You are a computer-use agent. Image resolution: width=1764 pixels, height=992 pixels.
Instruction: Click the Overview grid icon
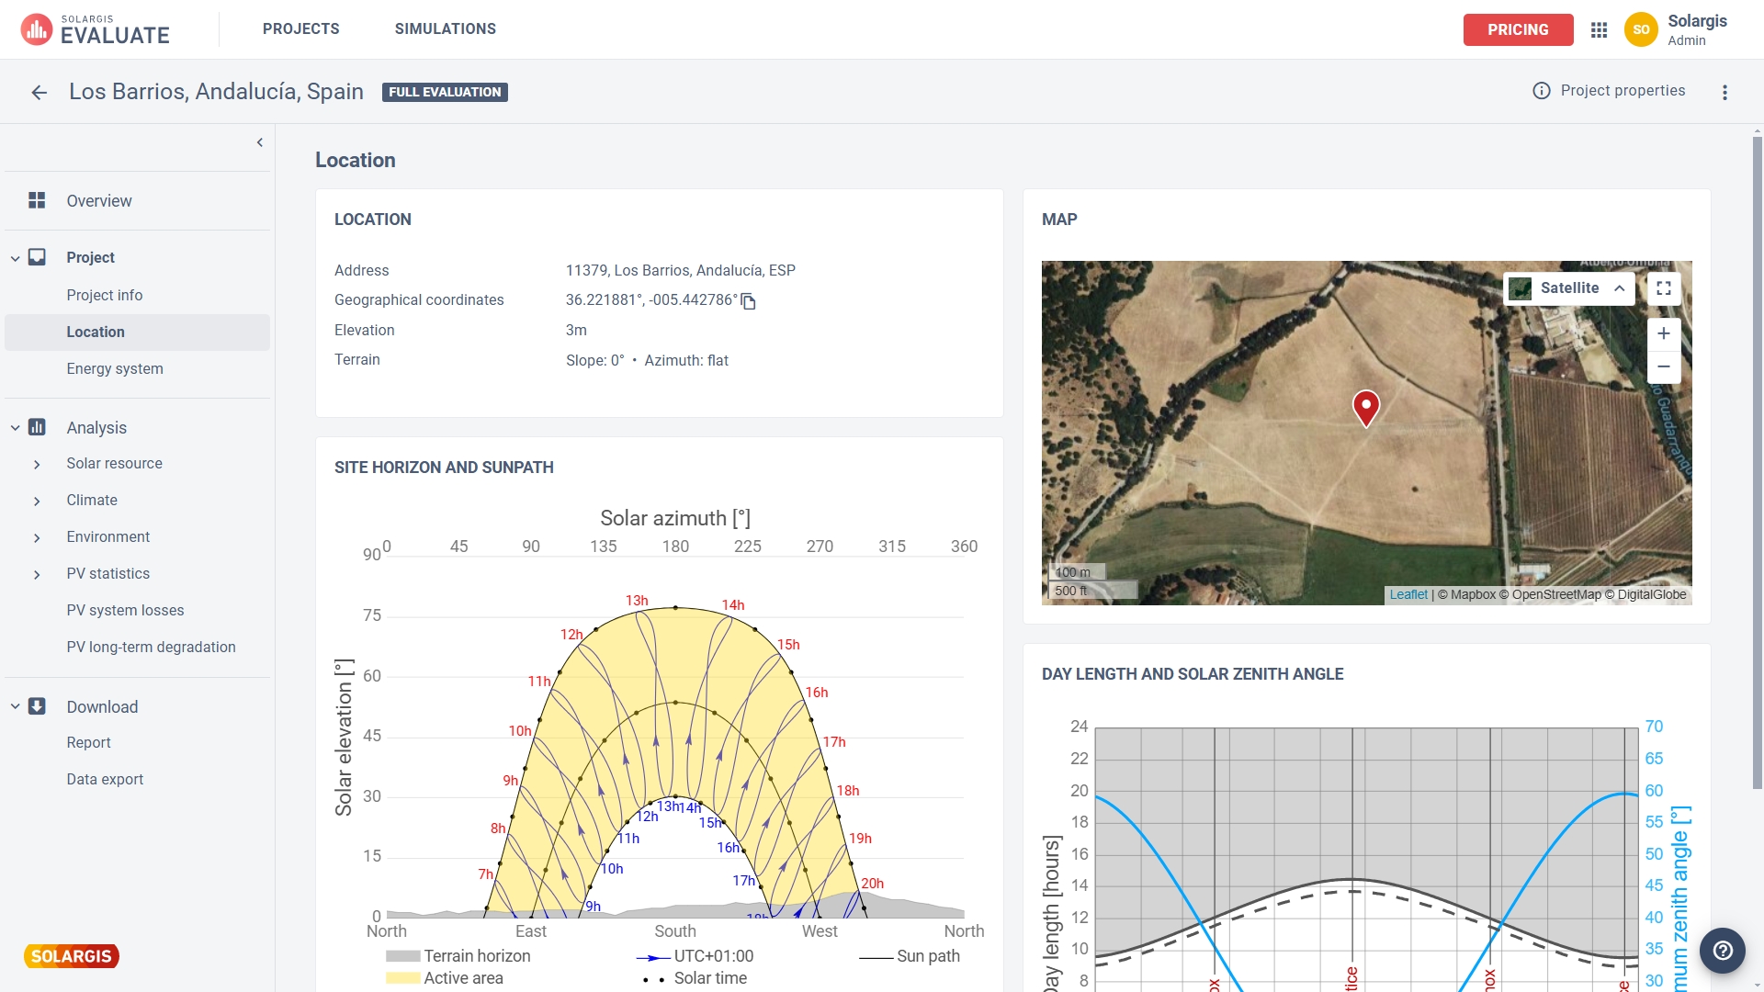pyautogui.click(x=37, y=200)
